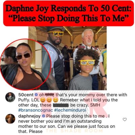Image resolution: width=135 pixels, height=135 pixels.
Task: Click the verified badge beside 50cent
Action: click(36, 95)
